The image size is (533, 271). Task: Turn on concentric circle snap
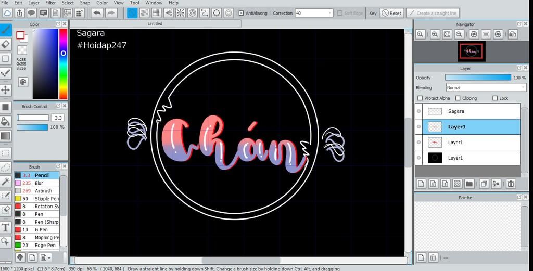[193, 13]
